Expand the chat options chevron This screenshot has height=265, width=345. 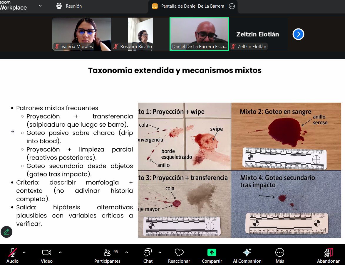(160, 252)
